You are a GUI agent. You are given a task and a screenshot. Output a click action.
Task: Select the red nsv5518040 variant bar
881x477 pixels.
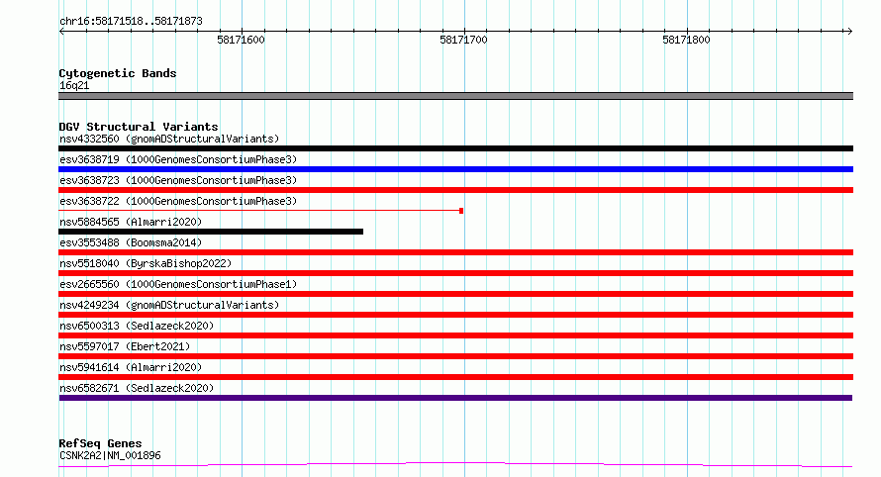[x=455, y=273]
